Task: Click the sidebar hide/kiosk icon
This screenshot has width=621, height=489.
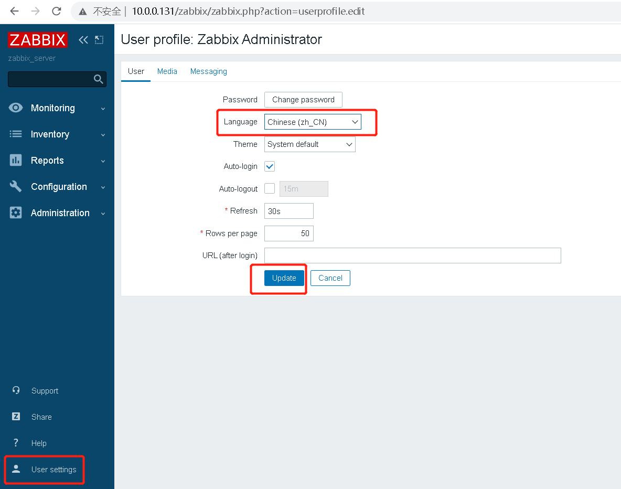Action: (x=99, y=40)
